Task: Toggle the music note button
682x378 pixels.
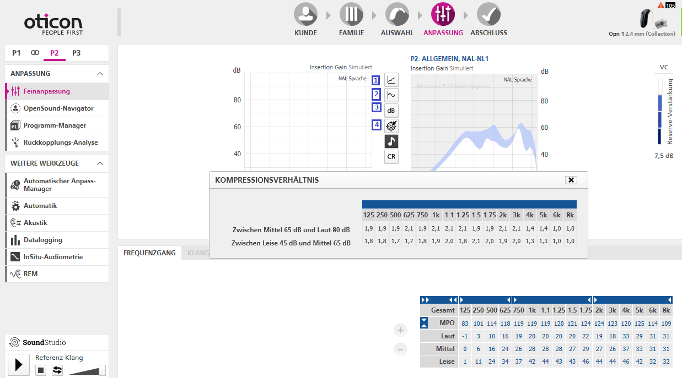Action: click(x=391, y=141)
